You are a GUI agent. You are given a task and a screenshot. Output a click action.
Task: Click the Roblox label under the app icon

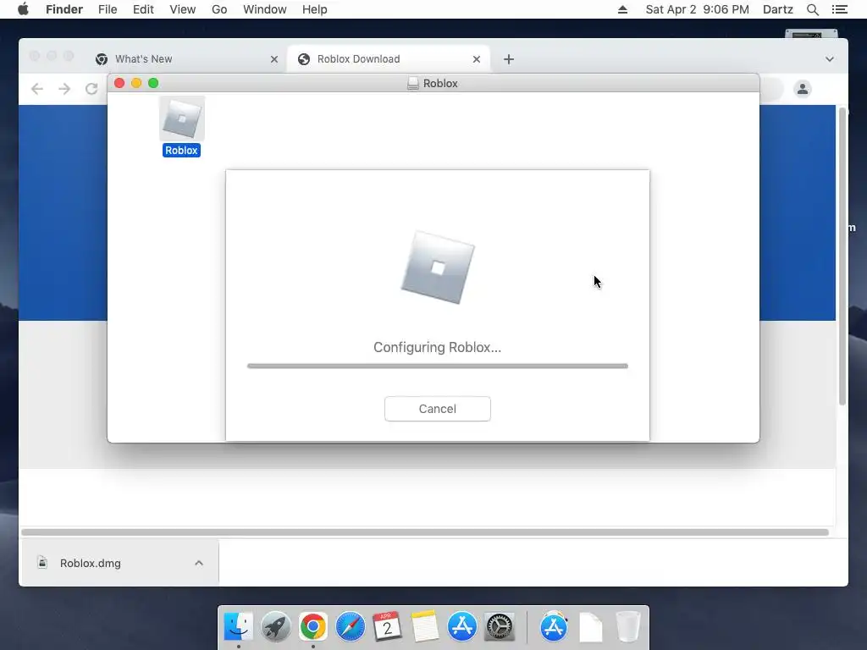point(181,151)
